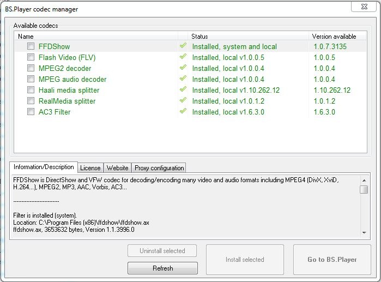Select the Haali media splitter row name
This screenshot has height=282, width=381.
click(x=69, y=90)
